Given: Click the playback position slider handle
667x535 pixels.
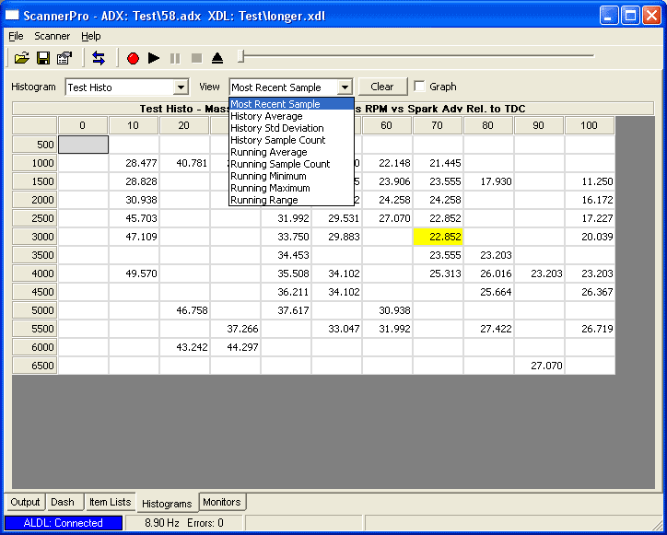Looking at the screenshot, I should (x=240, y=57).
